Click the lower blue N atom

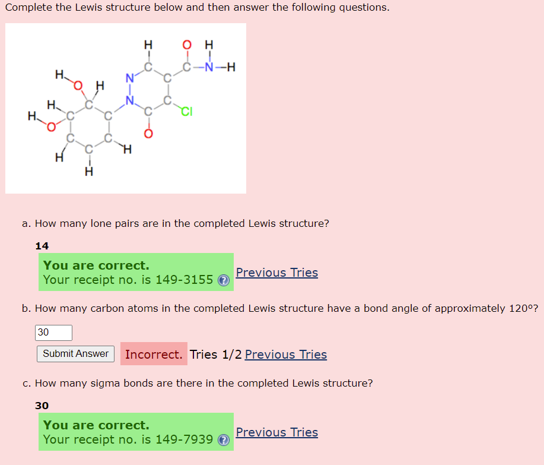[129, 101]
